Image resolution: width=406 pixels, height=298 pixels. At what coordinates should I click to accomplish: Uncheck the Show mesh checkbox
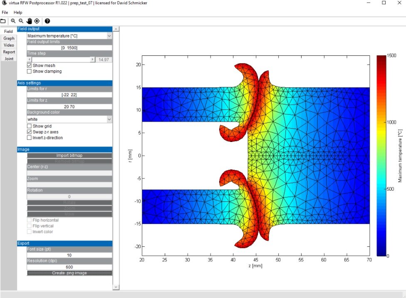click(x=29, y=66)
